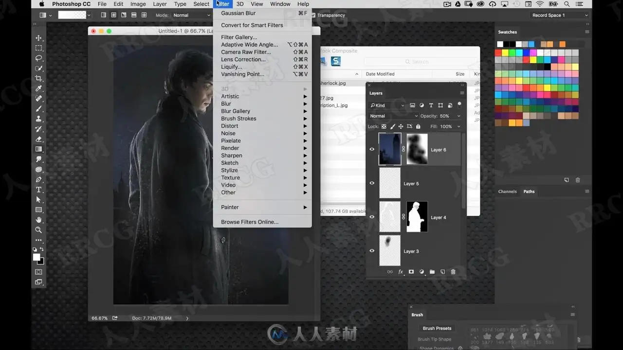Image resolution: width=623 pixels, height=350 pixels.
Task: Select the Rectangle shape tool
Action: point(38,210)
